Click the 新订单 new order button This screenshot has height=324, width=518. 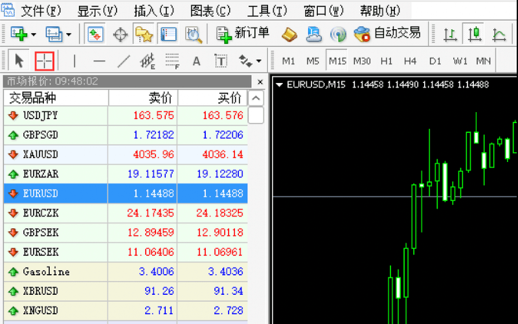pyautogui.click(x=243, y=34)
